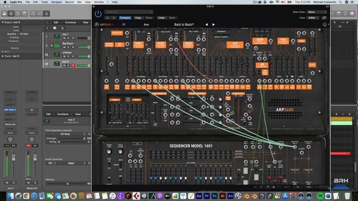The width and height of the screenshot is (358, 201).
Task: Expand the Track Inst 3 disclosure triangle
Action: (2, 56)
